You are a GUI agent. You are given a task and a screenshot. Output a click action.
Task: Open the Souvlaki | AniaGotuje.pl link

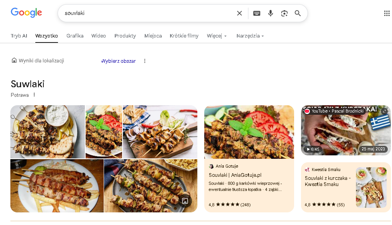235,175
